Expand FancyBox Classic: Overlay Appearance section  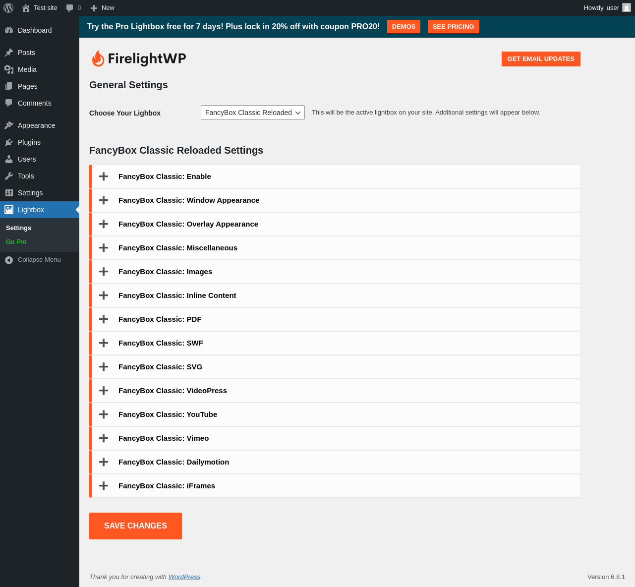[x=335, y=224]
